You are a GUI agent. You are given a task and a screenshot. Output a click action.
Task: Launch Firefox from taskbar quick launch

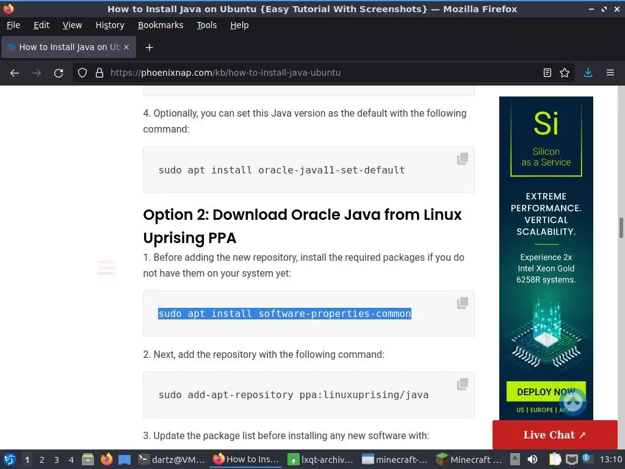[x=106, y=459]
